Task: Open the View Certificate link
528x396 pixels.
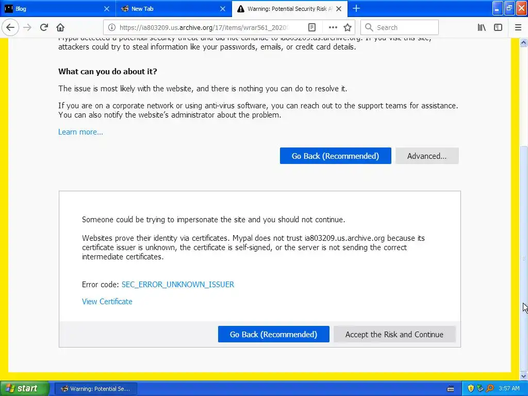Action: pos(107,301)
